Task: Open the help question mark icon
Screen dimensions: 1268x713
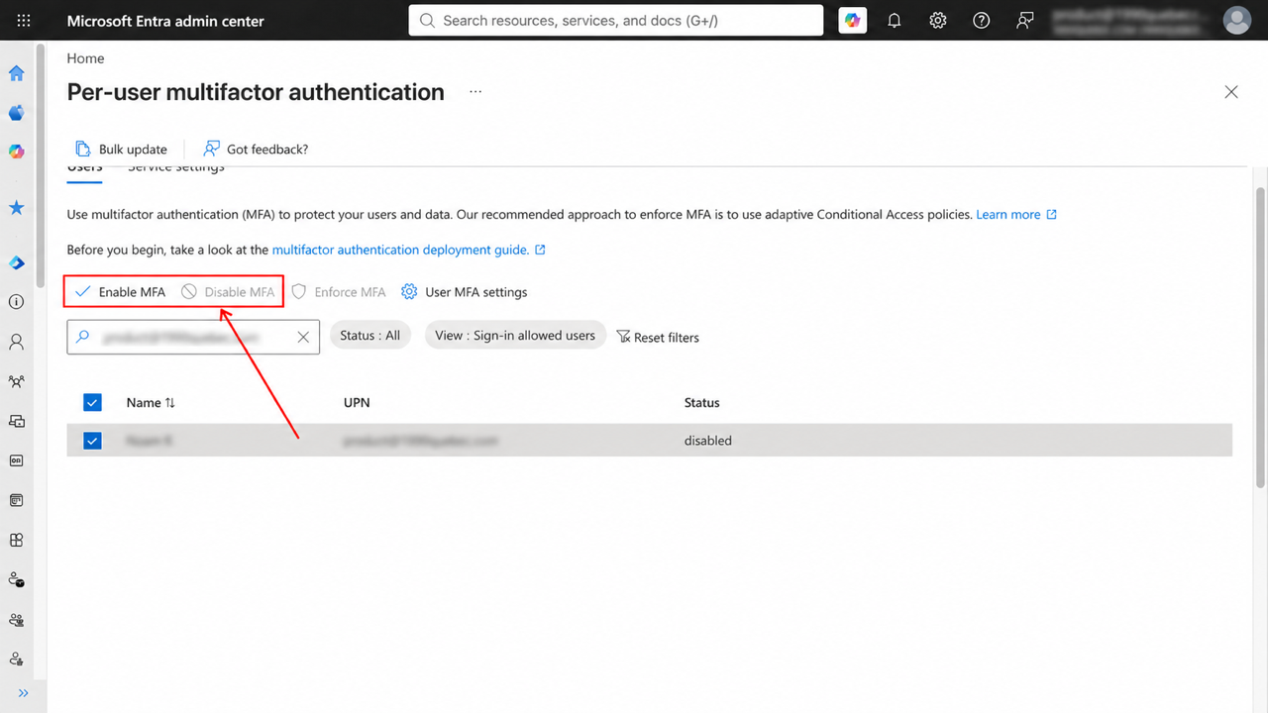Action: coord(982,20)
